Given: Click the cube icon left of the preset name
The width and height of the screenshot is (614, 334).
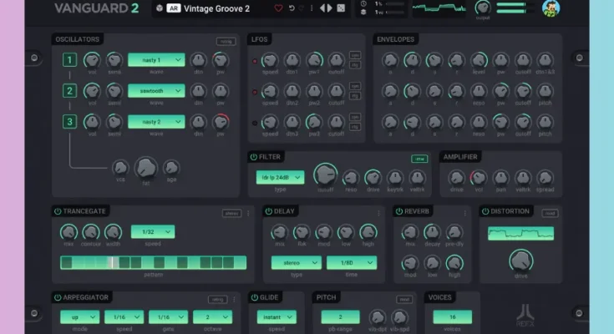Looking at the screenshot, I should point(159,8).
